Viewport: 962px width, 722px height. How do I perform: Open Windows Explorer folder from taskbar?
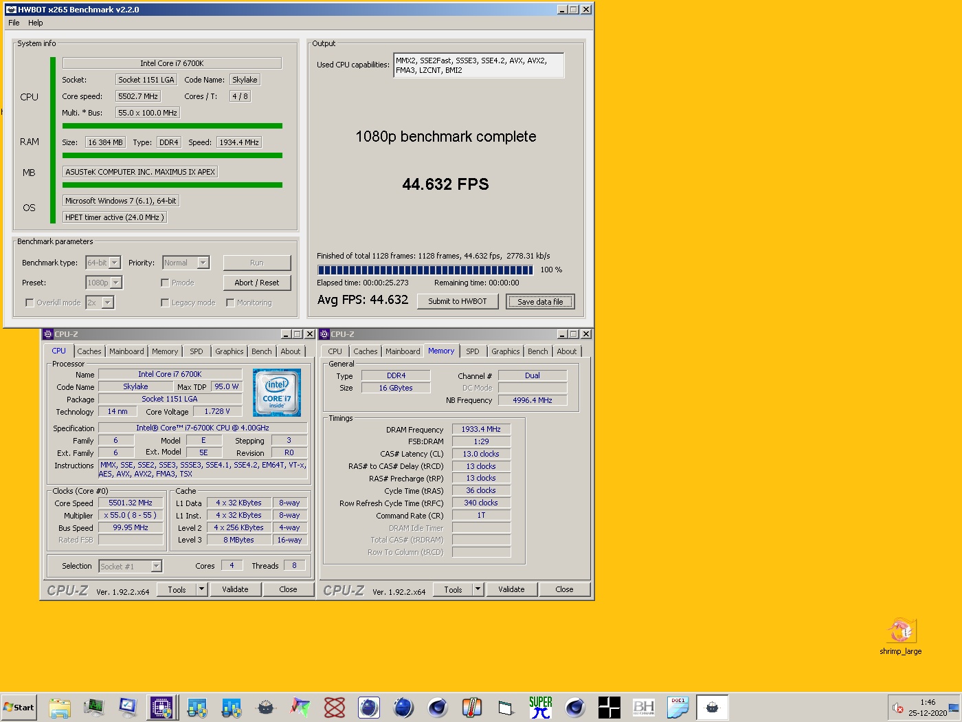tap(60, 708)
